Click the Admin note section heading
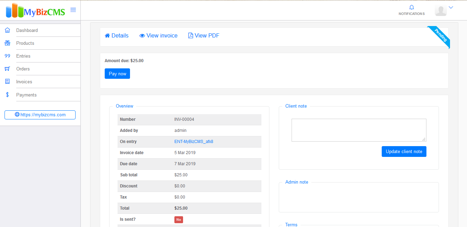 pyautogui.click(x=297, y=182)
